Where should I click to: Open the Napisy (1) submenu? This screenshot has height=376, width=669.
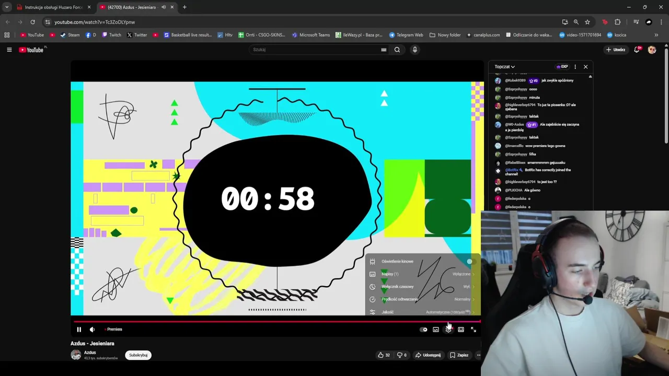(x=422, y=274)
